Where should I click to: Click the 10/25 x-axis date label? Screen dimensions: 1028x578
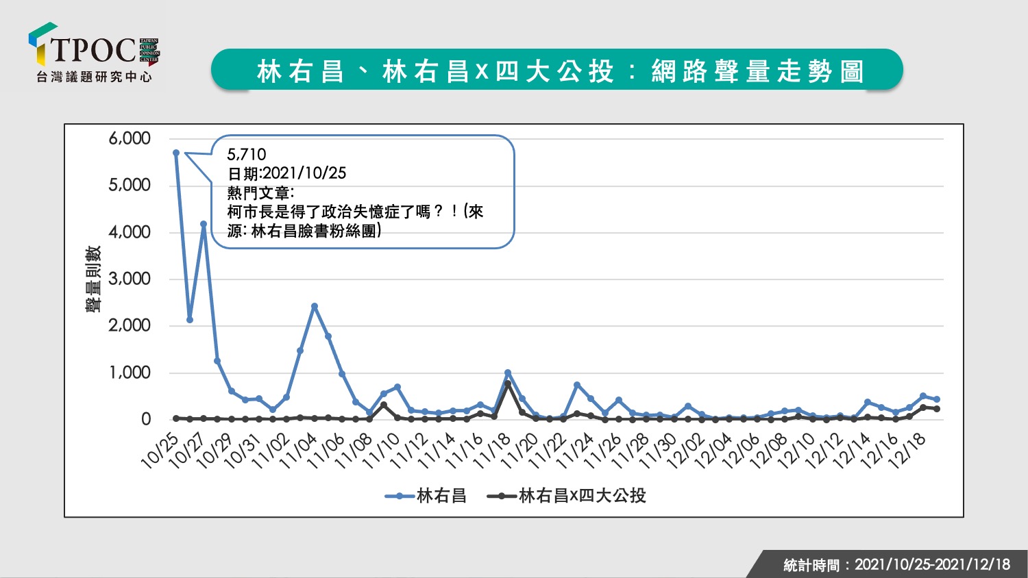pos(161,450)
